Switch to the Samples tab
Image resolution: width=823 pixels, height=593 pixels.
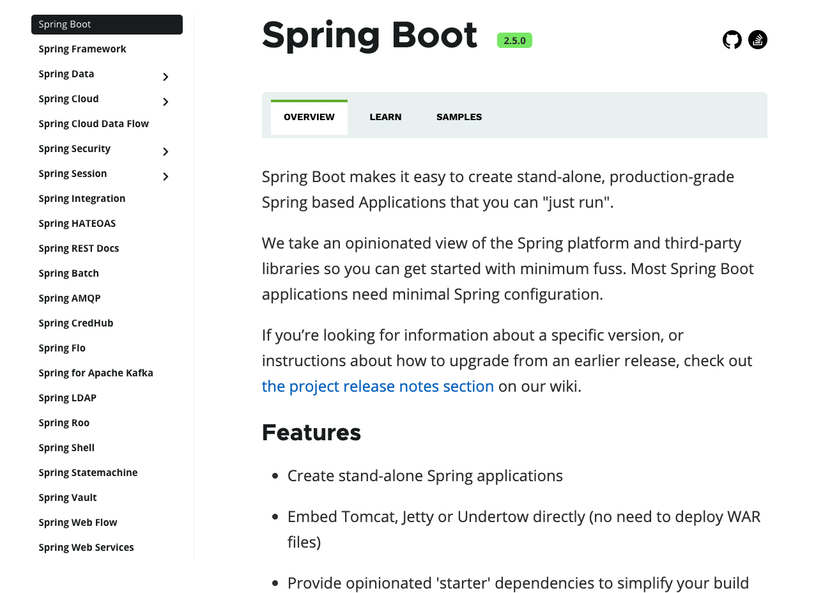pyautogui.click(x=459, y=118)
